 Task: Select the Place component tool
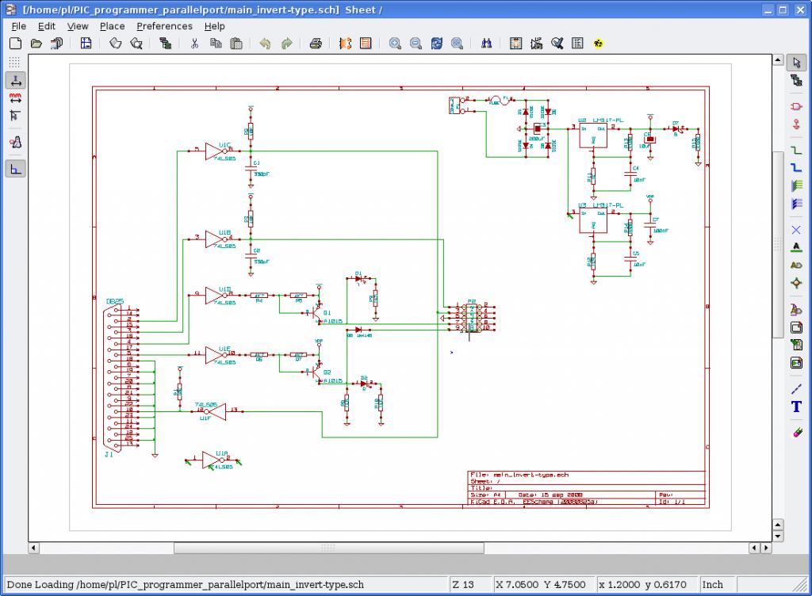click(796, 106)
